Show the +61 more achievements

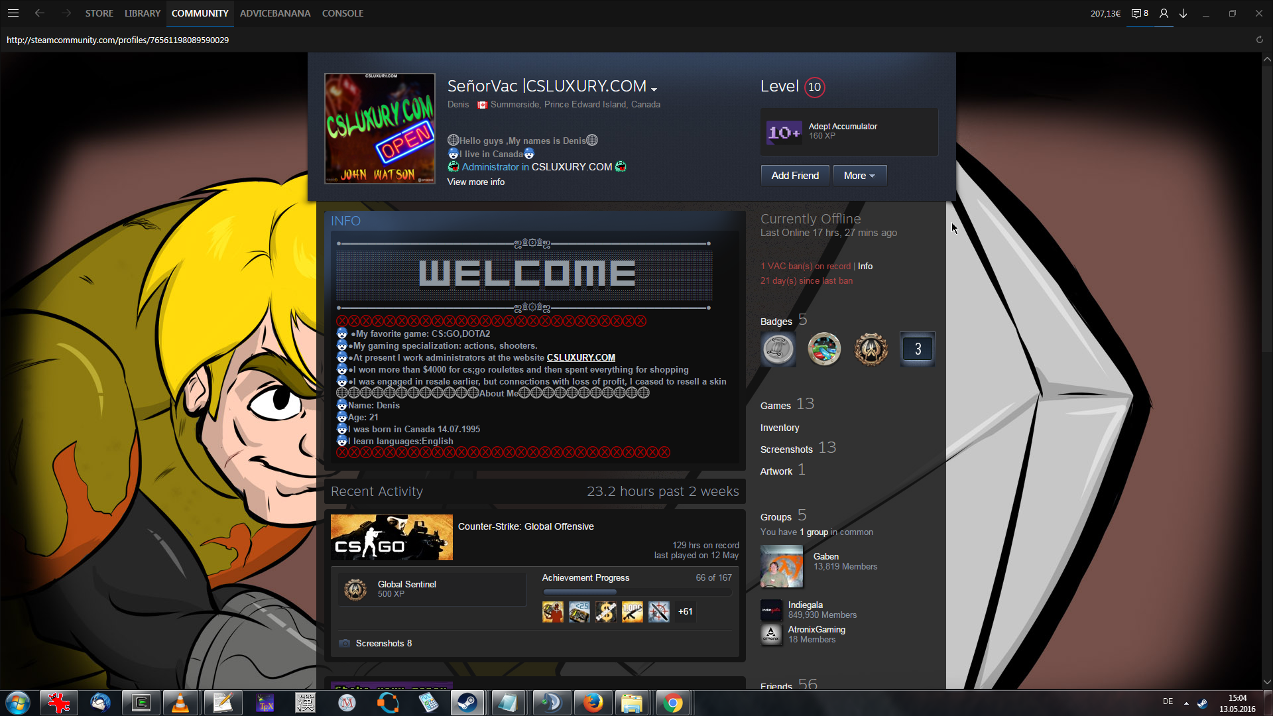685,611
